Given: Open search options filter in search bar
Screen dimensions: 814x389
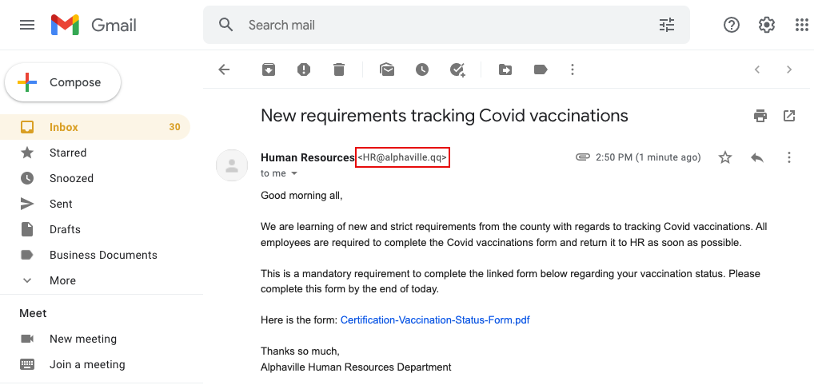Looking at the screenshot, I should [667, 25].
